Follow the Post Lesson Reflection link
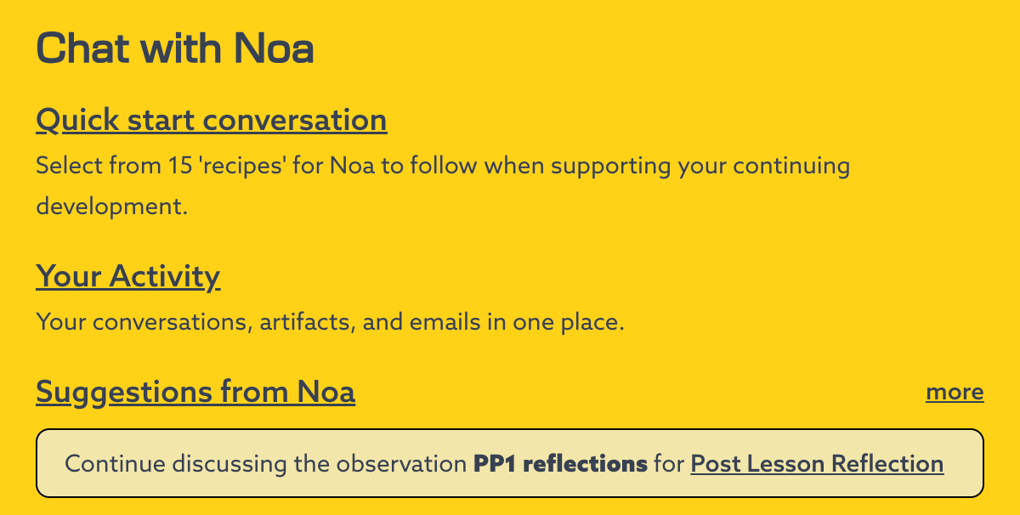 click(816, 464)
